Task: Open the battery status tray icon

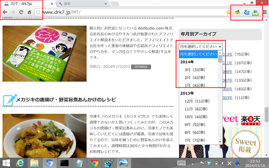Action: [x=217, y=163]
